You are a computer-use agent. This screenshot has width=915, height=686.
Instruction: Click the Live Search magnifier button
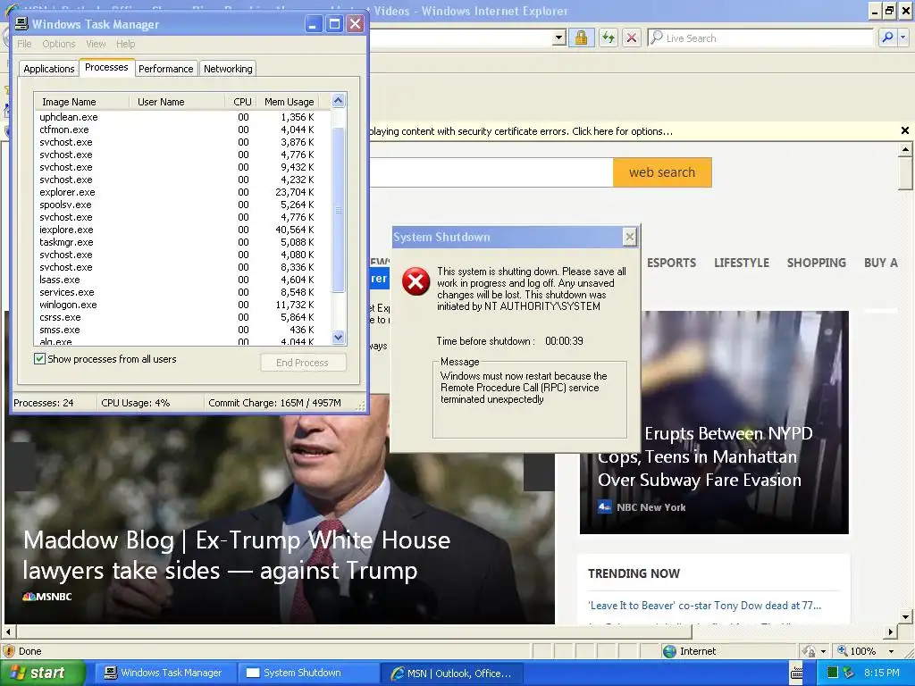pos(887,38)
